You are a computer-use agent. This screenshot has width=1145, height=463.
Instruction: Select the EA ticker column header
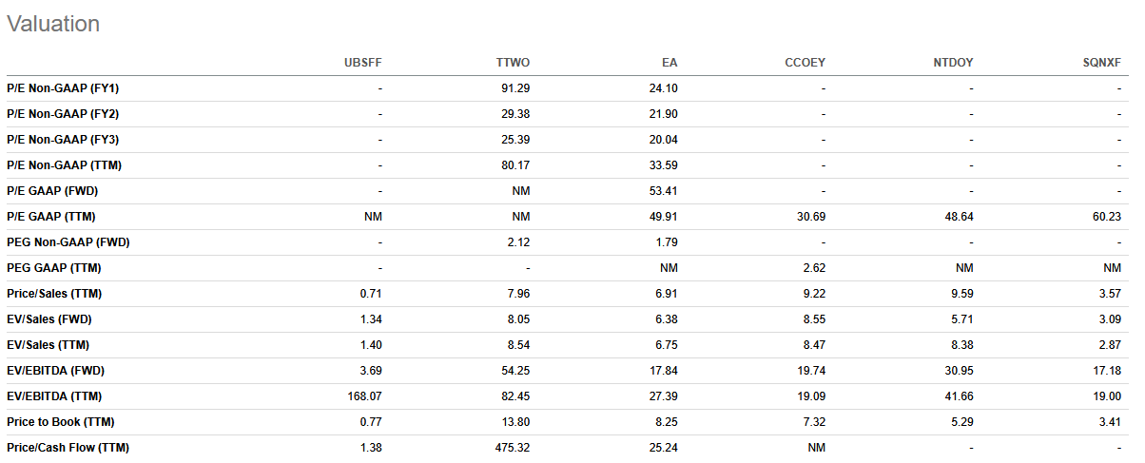670,63
